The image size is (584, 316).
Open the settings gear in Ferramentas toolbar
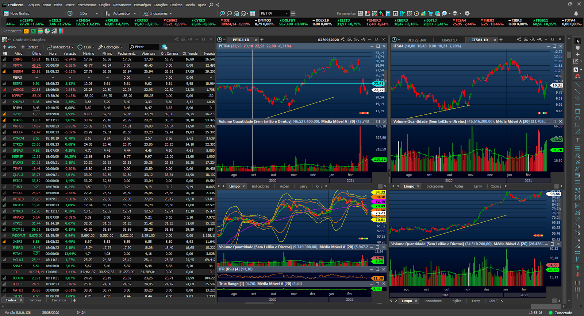click(x=467, y=13)
